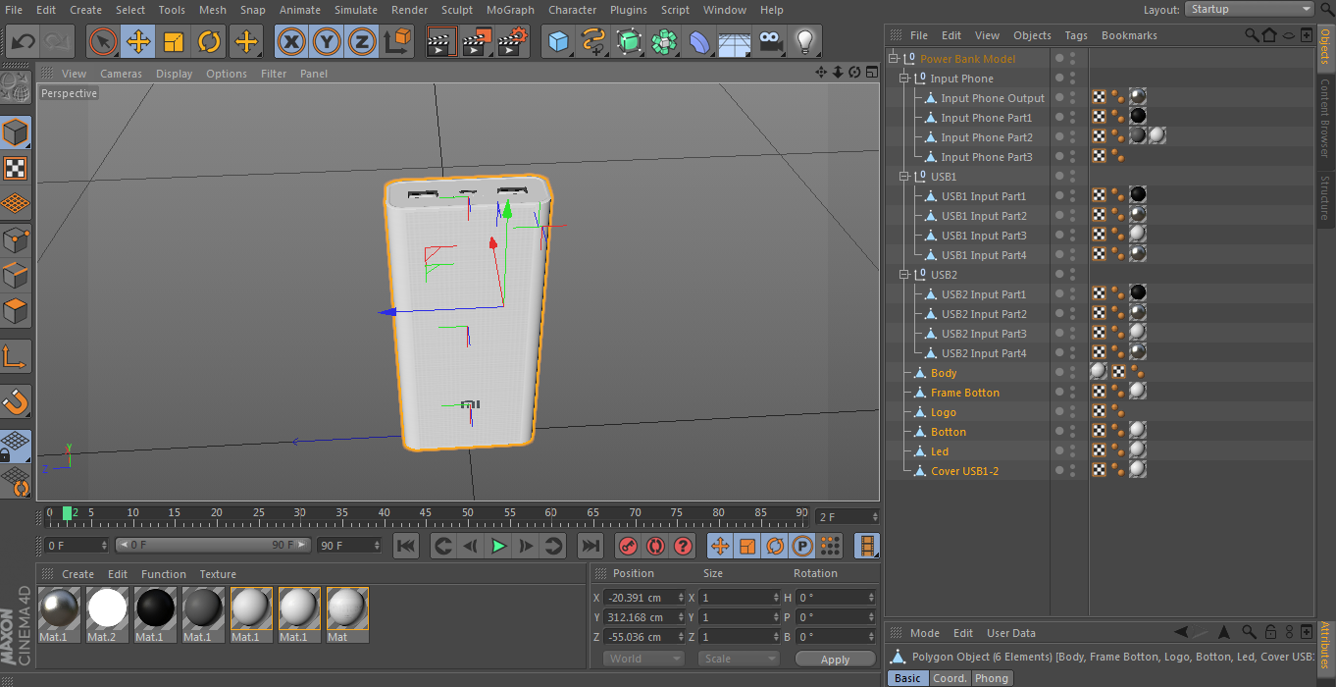Collapse the Input Phone group
The height and width of the screenshot is (687, 1336).
(904, 79)
